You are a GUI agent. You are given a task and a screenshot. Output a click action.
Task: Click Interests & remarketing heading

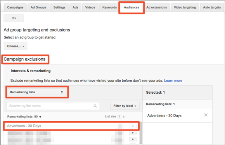coord(31,71)
